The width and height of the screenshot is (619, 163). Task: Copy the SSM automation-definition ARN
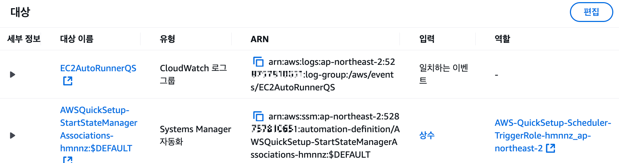tap(258, 116)
